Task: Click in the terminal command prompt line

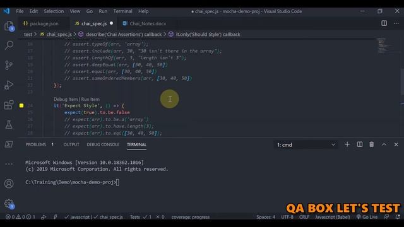Action: click(72, 182)
